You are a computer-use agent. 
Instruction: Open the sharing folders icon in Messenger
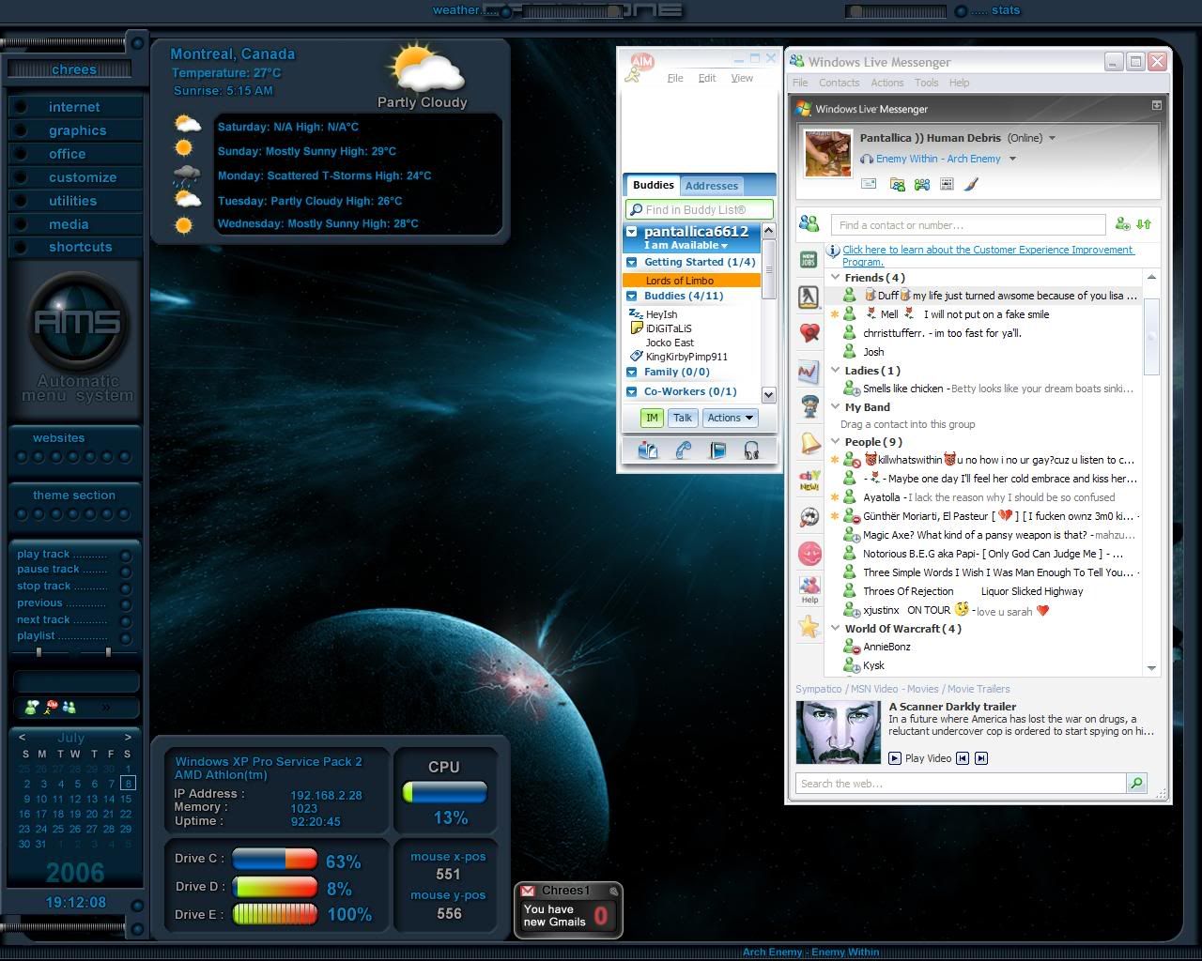click(x=897, y=184)
